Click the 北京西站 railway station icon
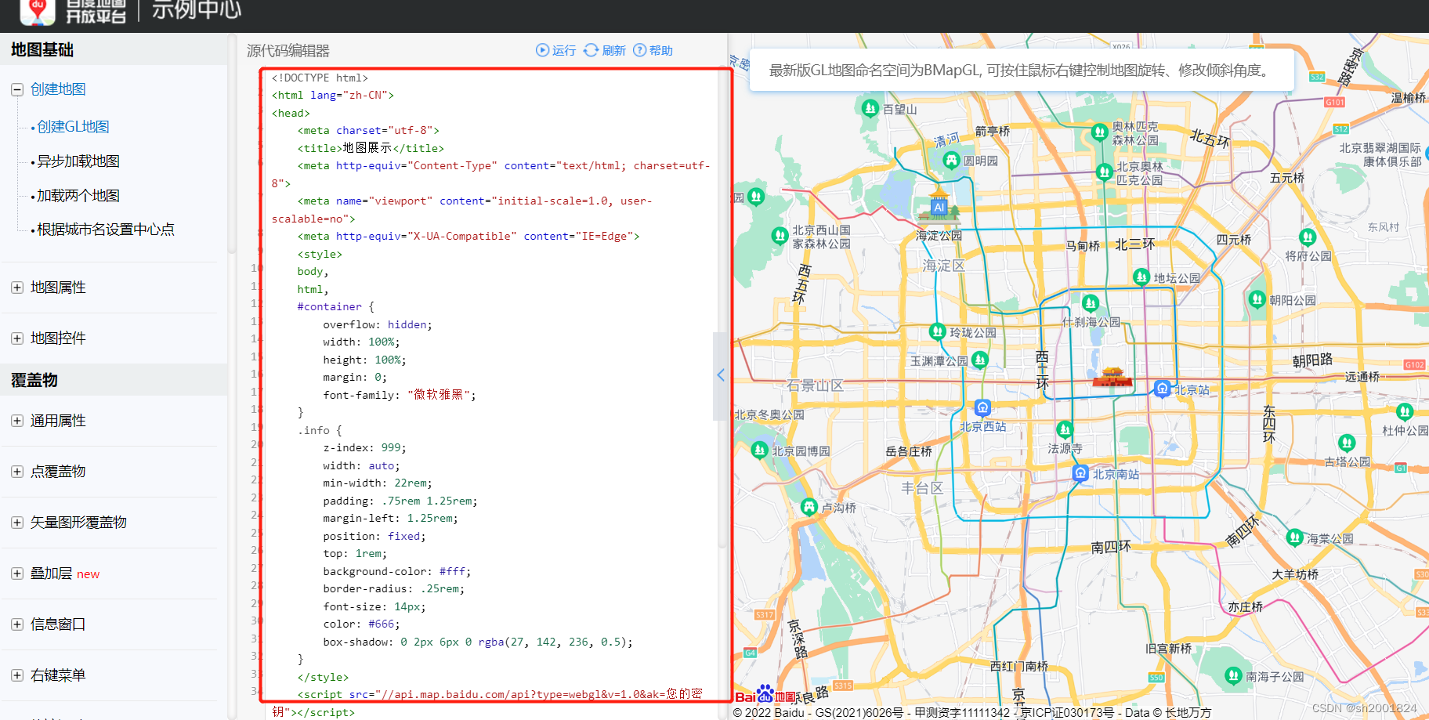 (982, 407)
